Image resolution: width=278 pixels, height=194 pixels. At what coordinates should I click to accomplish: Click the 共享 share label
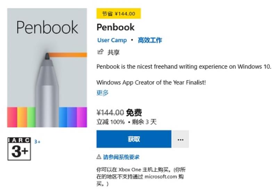coord(114,52)
